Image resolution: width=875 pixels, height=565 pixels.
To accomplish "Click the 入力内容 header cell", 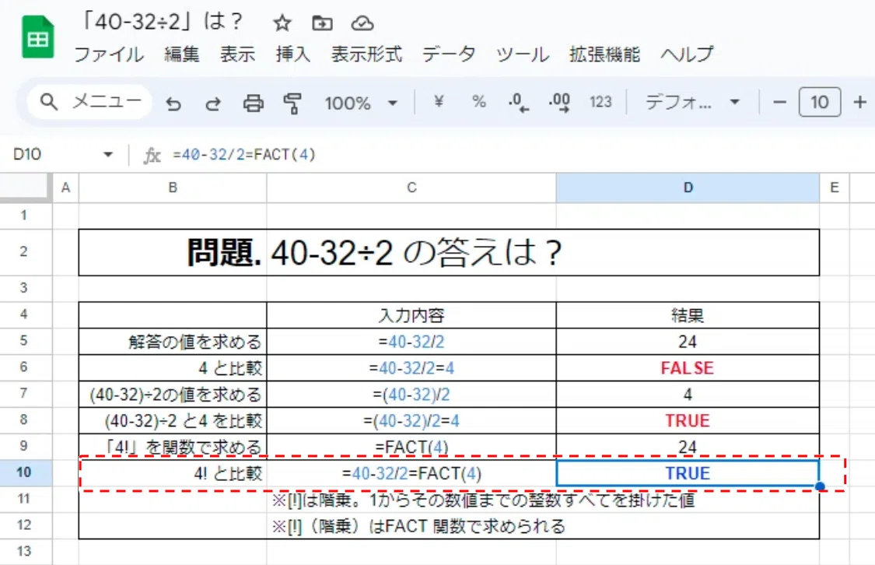I will tap(411, 315).
